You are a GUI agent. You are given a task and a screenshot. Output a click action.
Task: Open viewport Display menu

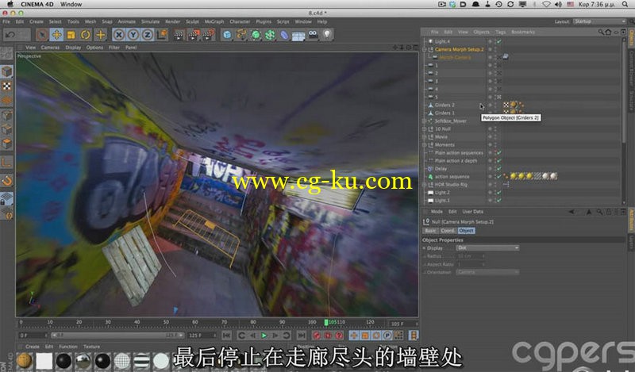[73, 48]
